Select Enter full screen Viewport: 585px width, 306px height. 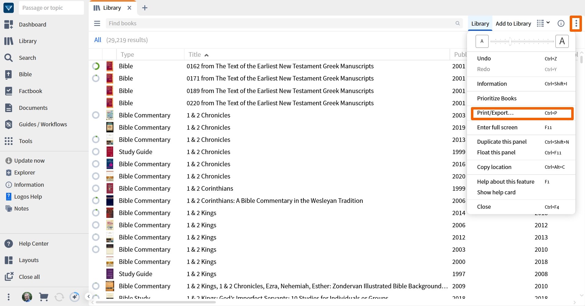522,127
